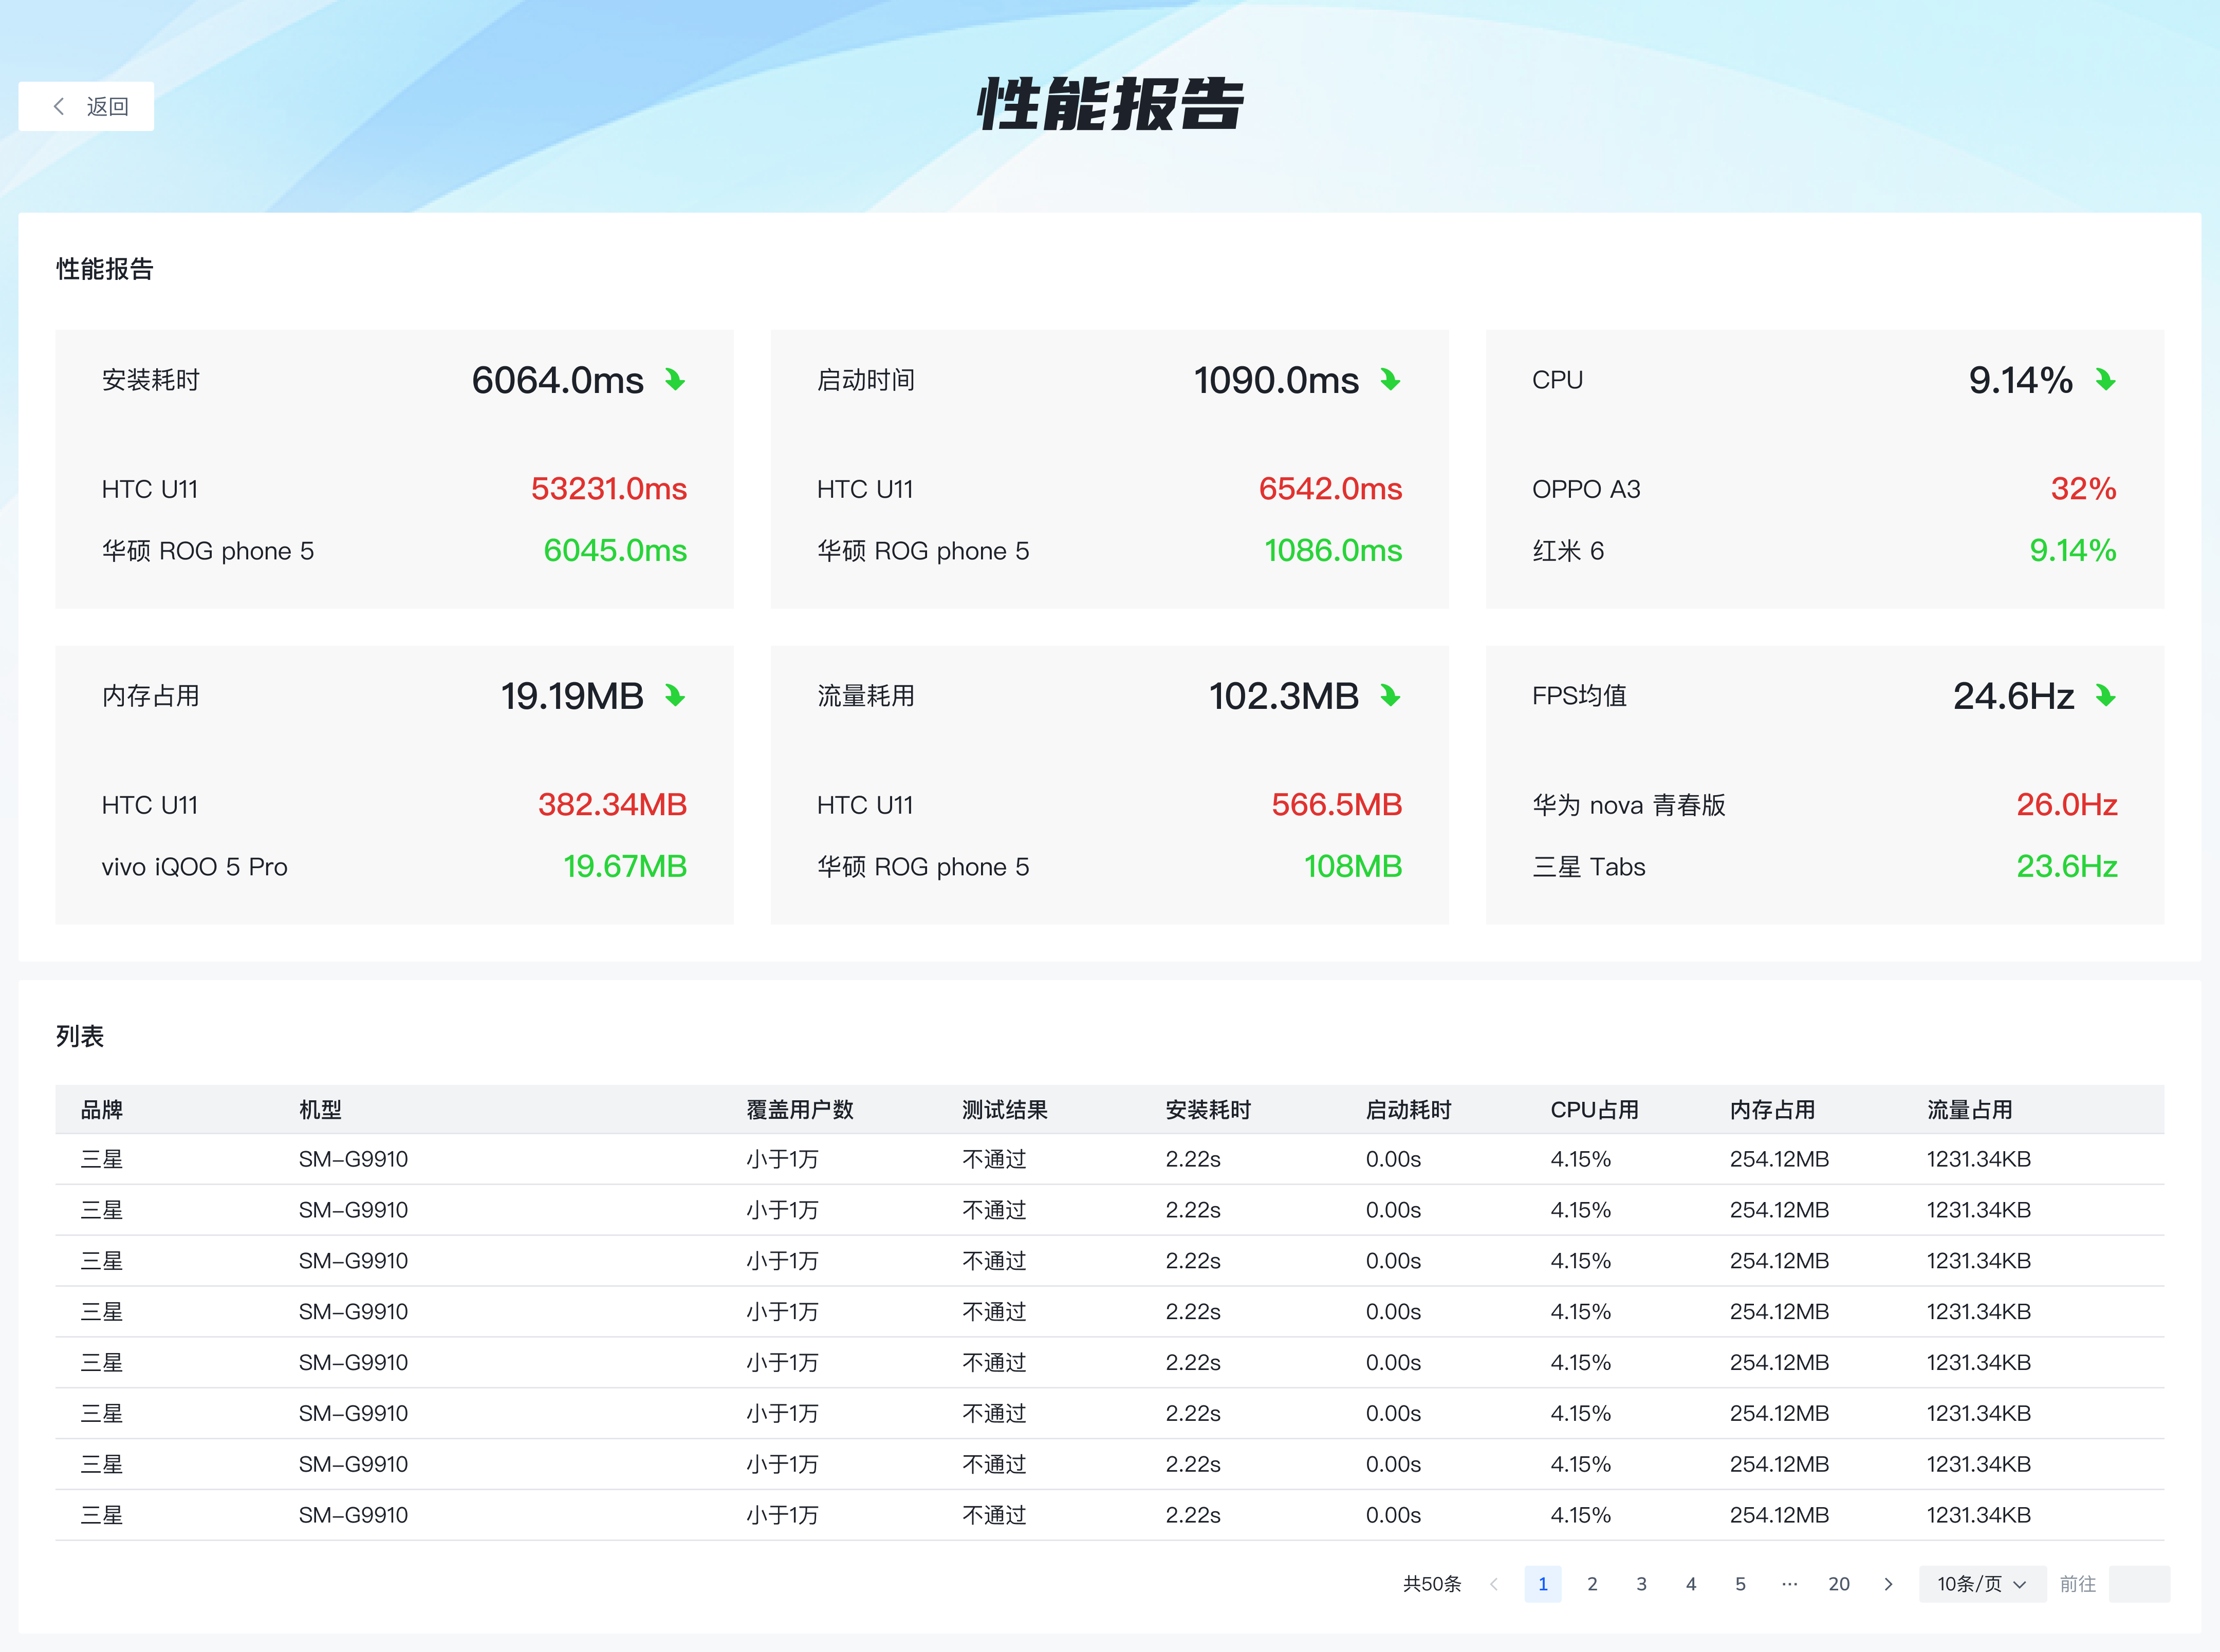
Task: Select page 3 in pagination
Action: click(x=1642, y=1584)
